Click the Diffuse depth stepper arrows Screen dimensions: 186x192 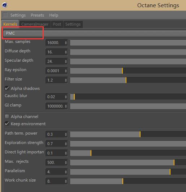point(66,52)
